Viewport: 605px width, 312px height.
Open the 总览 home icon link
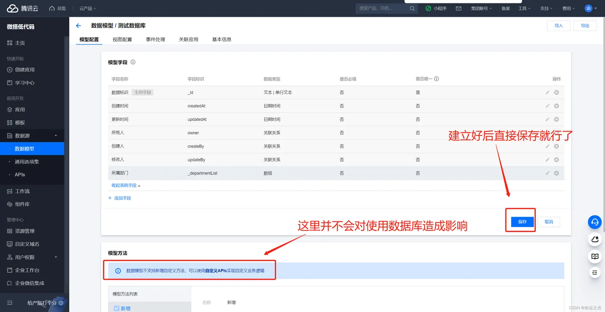[x=57, y=8]
